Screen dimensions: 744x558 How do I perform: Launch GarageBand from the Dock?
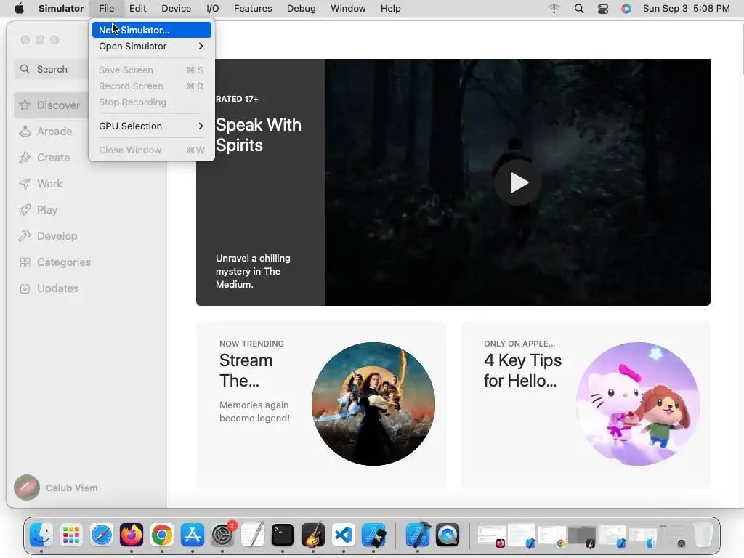312,535
